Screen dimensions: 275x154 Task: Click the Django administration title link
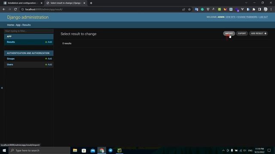tap(27, 17)
